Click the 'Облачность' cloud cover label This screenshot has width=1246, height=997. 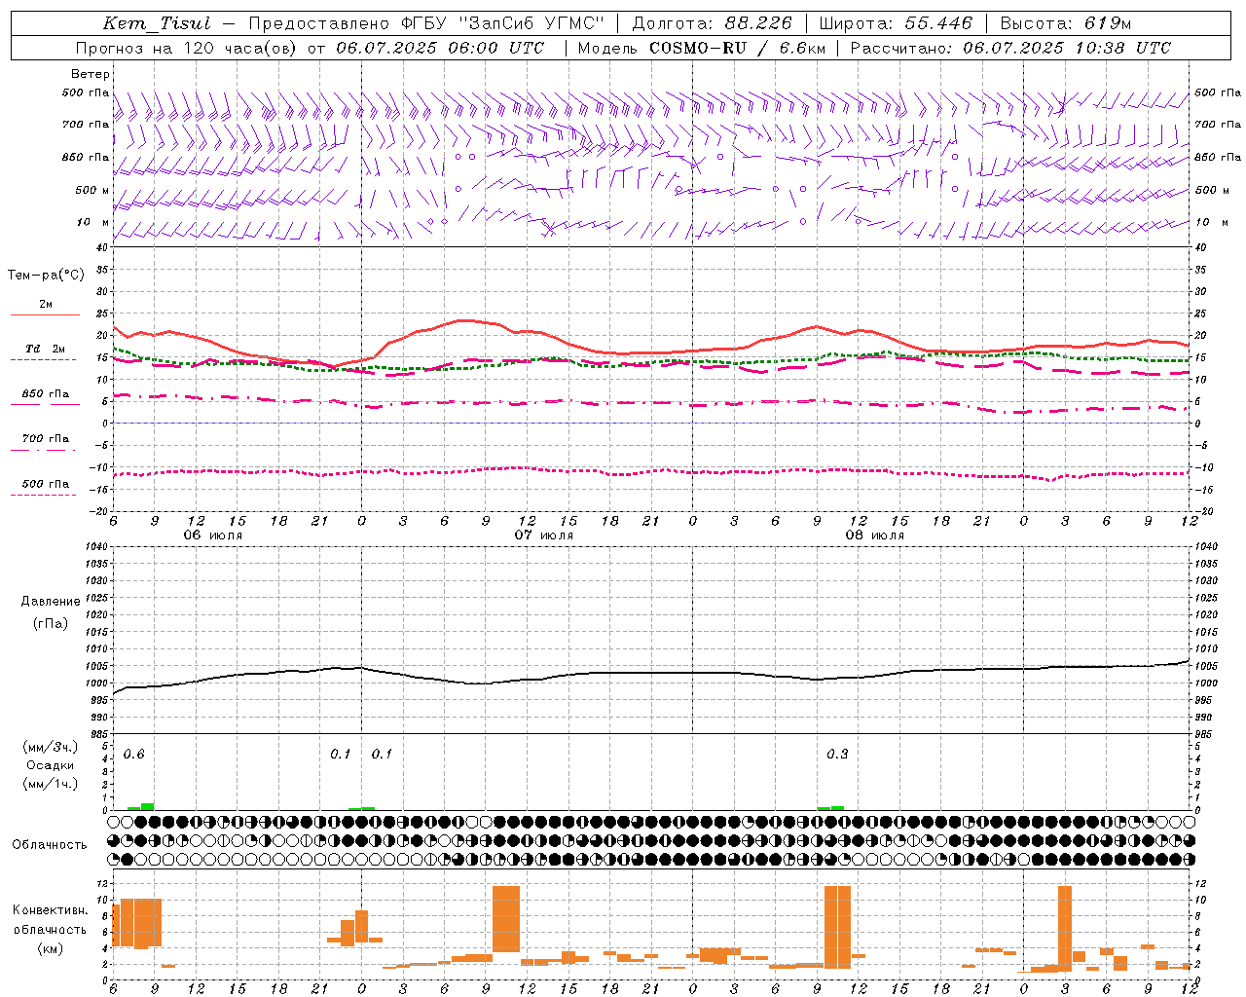50,845
